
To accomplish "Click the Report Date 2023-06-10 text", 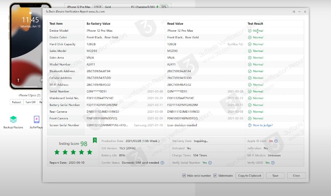I will pos(67,163).
